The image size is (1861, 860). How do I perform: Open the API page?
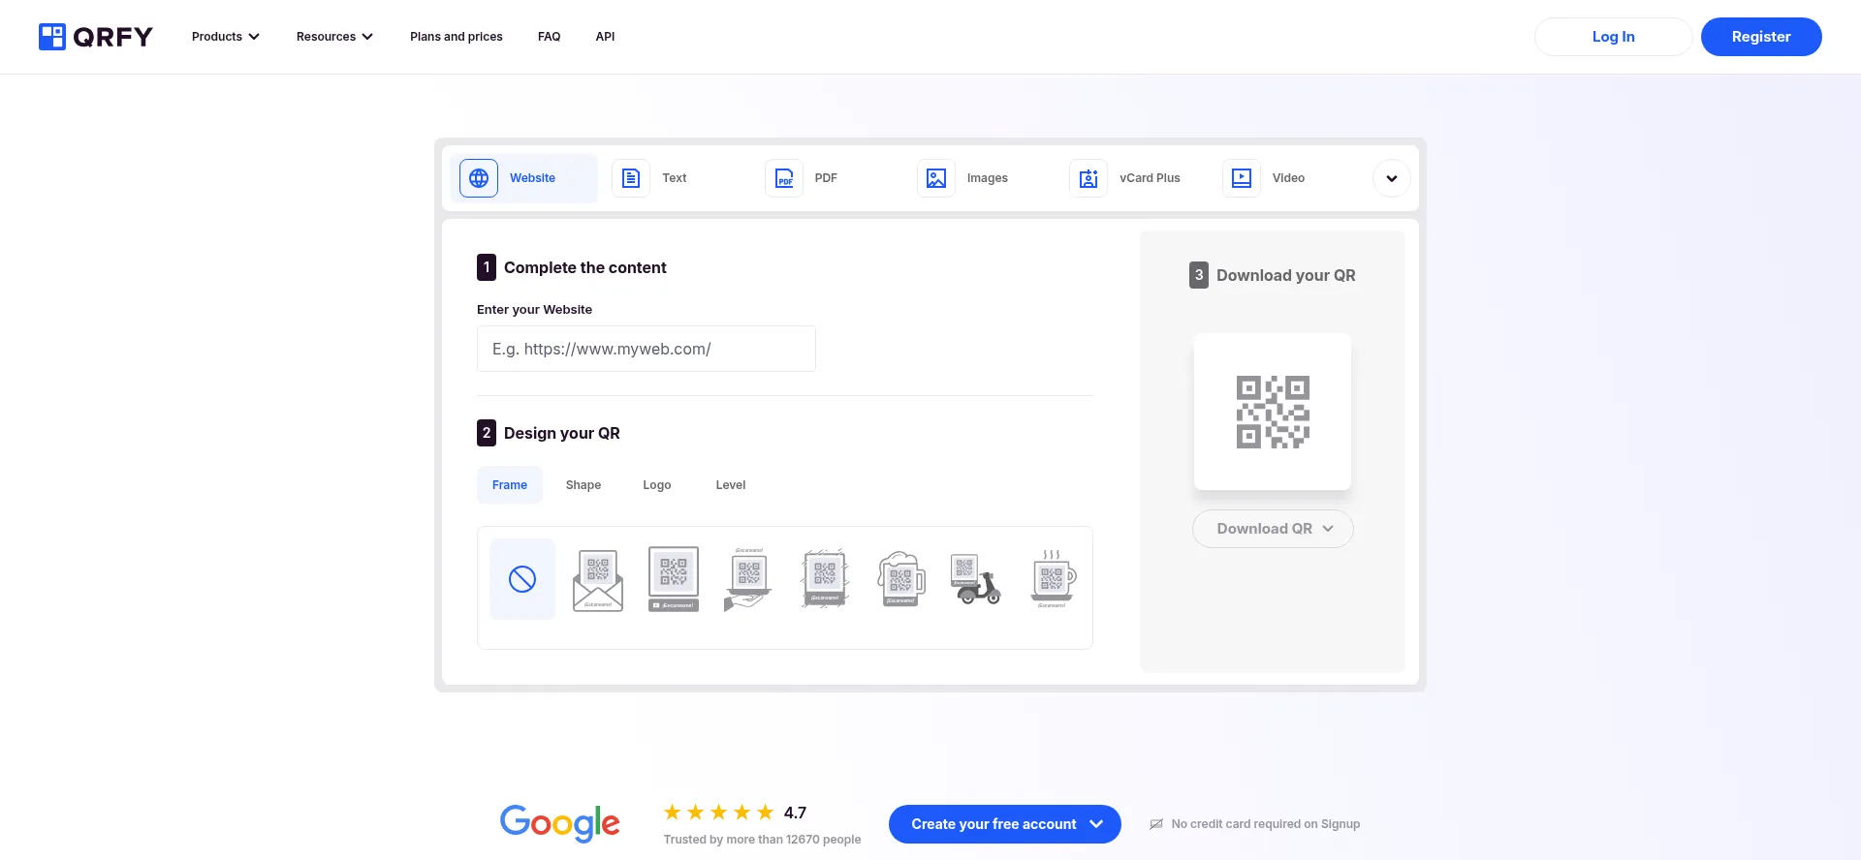[x=606, y=37]
